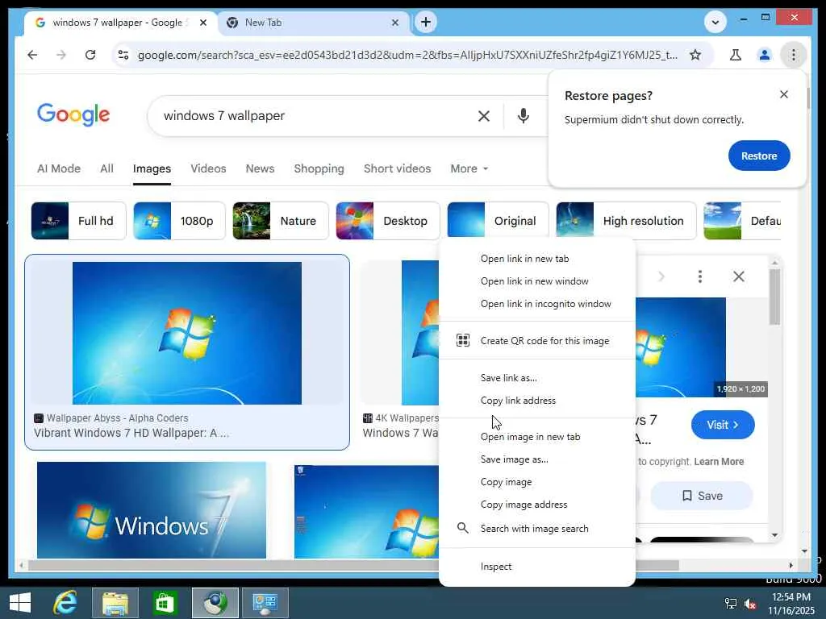Open the Chrome Labs flask icon
826x619 pixels.
pos(736,55)
